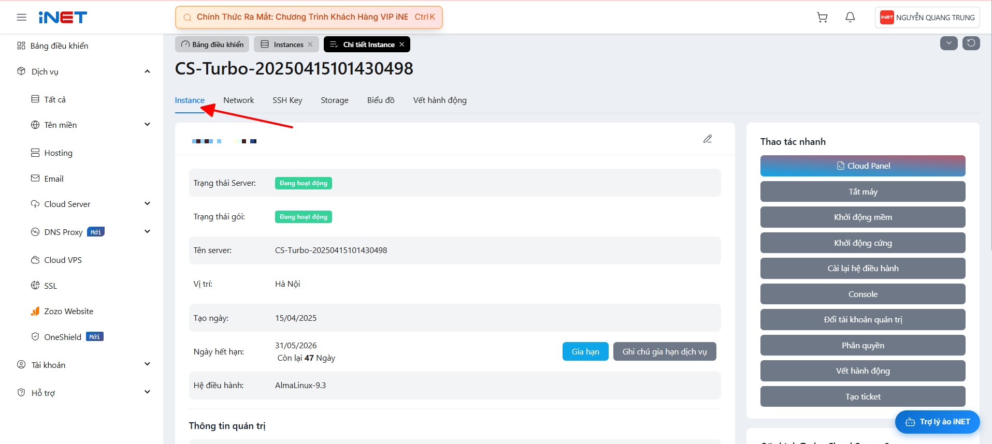The height and width of the screenshot is (444, 992).
Task: Click the Tên miền globe icon
Action: click(35, 125)
